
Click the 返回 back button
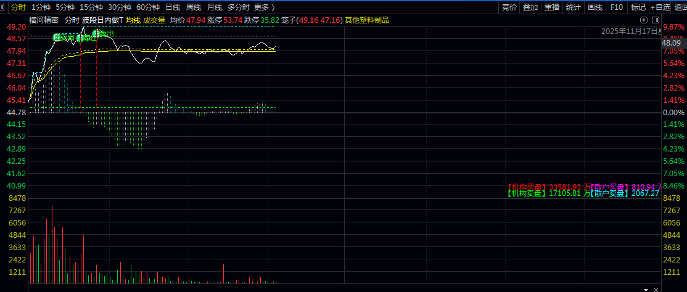point(680,7)
